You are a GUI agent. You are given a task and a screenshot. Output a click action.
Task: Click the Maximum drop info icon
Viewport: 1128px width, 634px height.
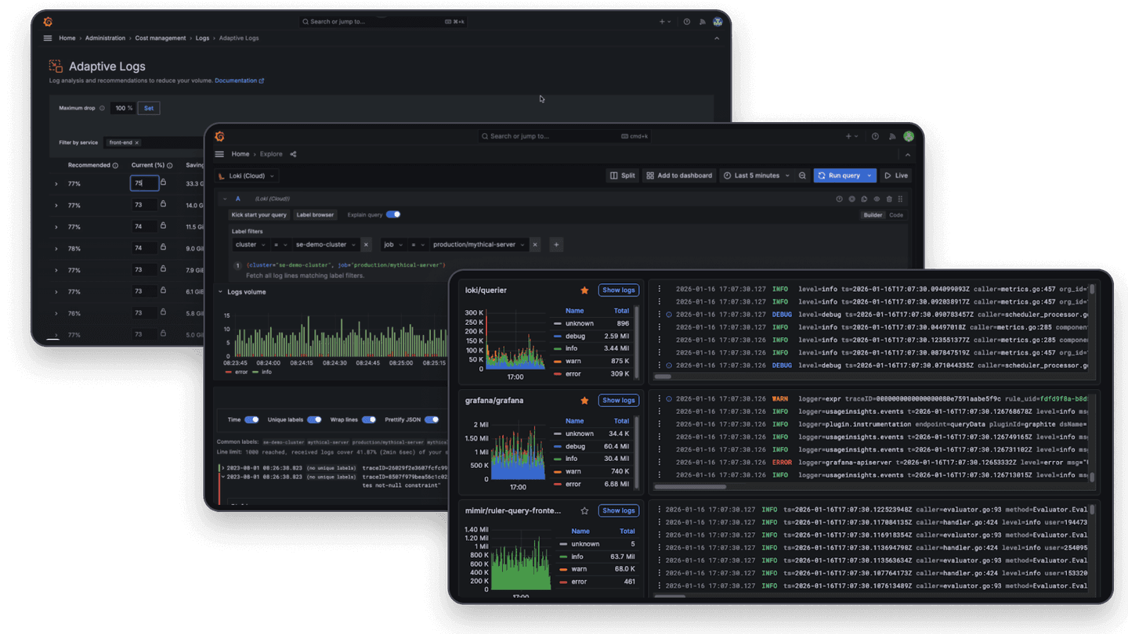[102, 108]
